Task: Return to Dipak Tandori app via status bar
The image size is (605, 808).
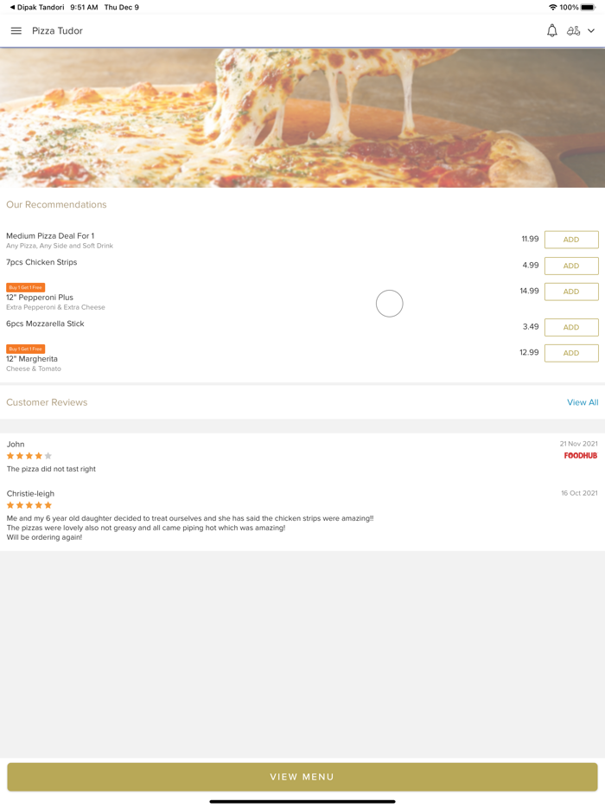Action: tap(32, 7)
